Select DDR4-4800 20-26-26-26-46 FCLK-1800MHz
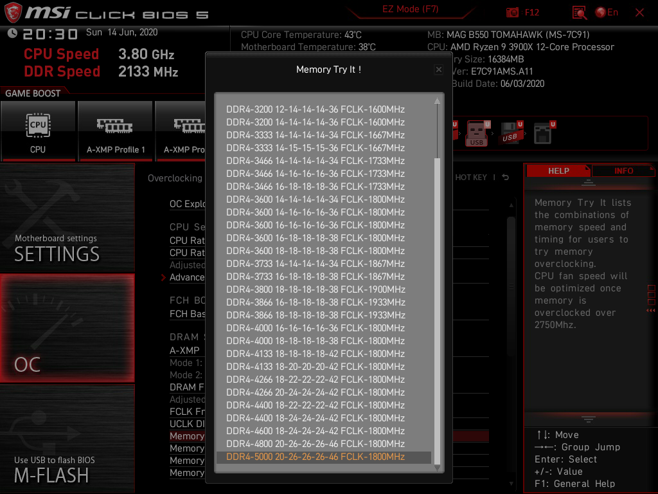This screenshot has height=494, width=658. tap(324, 444)
